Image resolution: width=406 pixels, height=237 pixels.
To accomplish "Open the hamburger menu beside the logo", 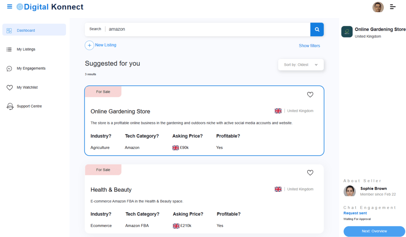I will tap(10, 7).
